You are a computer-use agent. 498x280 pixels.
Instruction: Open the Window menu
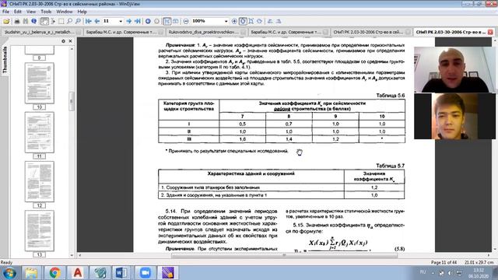64,12
